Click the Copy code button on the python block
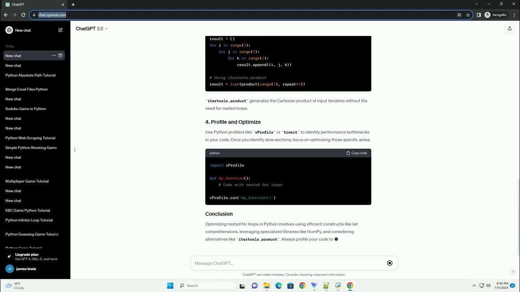 coord(357,153)
